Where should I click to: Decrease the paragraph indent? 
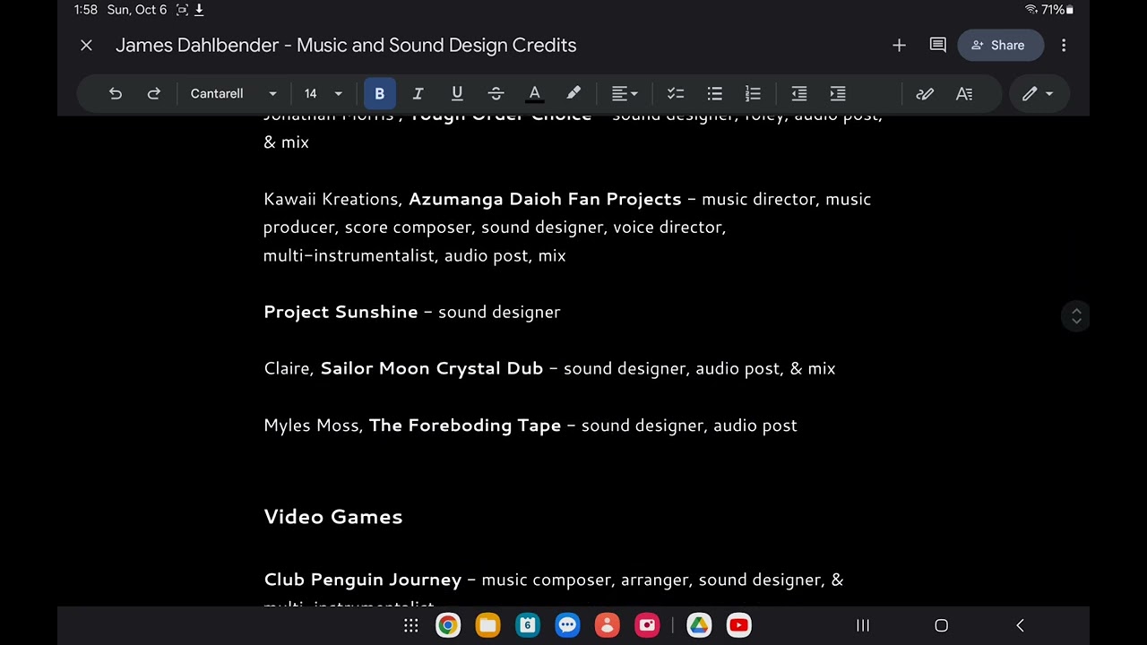[x=799, y=93]
